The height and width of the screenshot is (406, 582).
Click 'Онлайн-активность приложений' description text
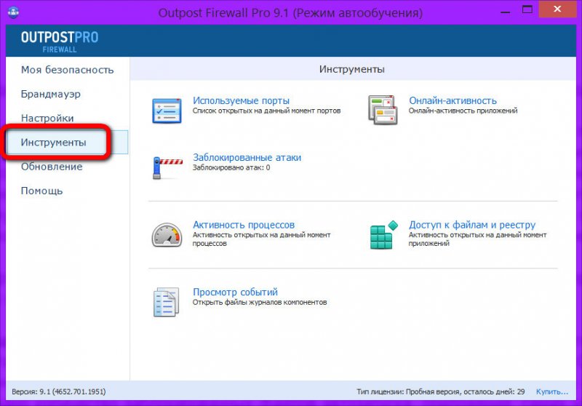[463, 111]
